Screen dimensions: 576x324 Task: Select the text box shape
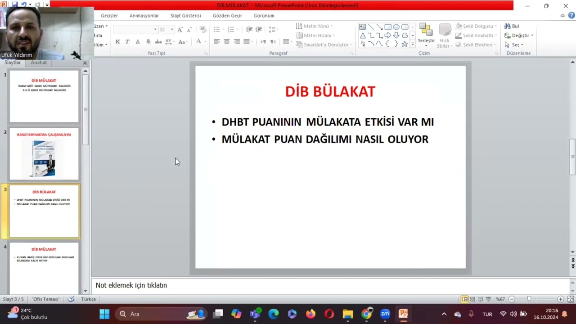[362, 27]
